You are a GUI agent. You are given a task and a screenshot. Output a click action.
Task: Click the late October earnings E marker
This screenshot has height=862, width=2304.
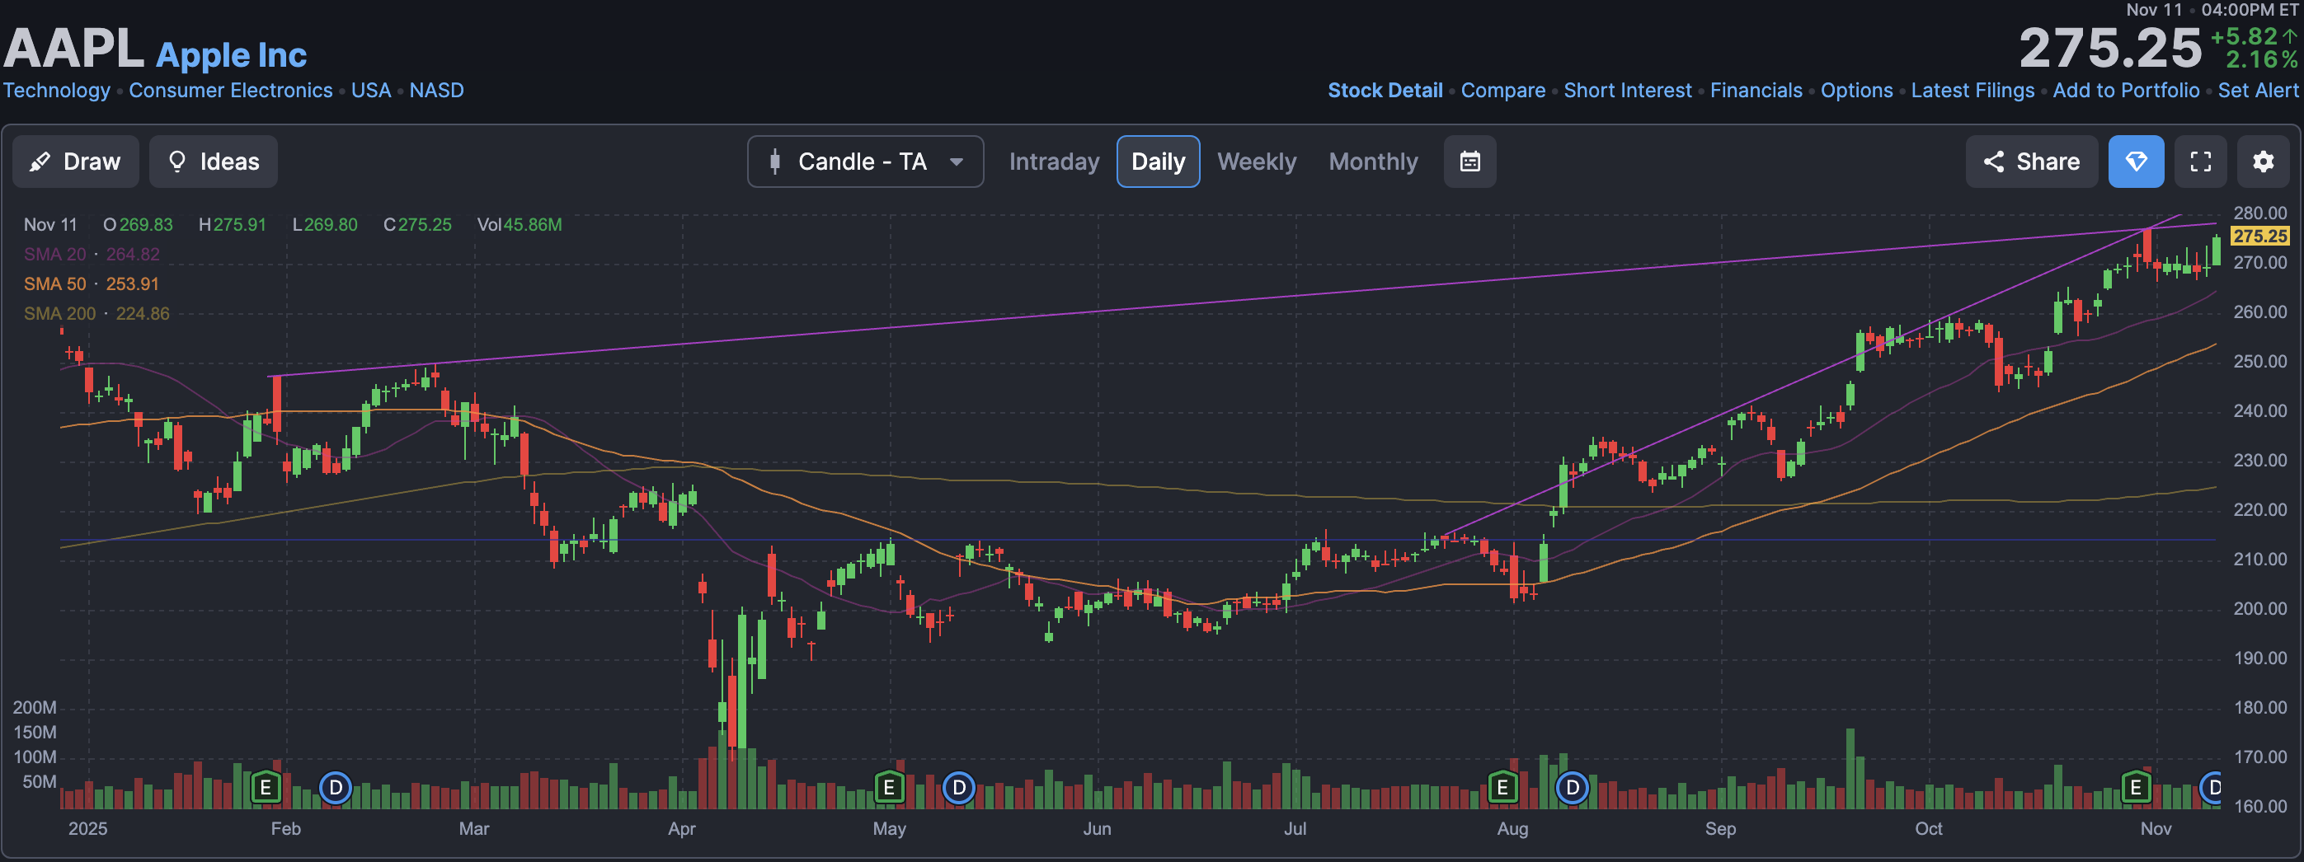(x=2136, y=788)
